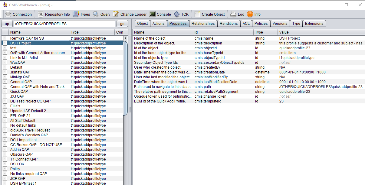
Task: Click the item icon beside WasQAP
Action: click(x=5, y=63)
